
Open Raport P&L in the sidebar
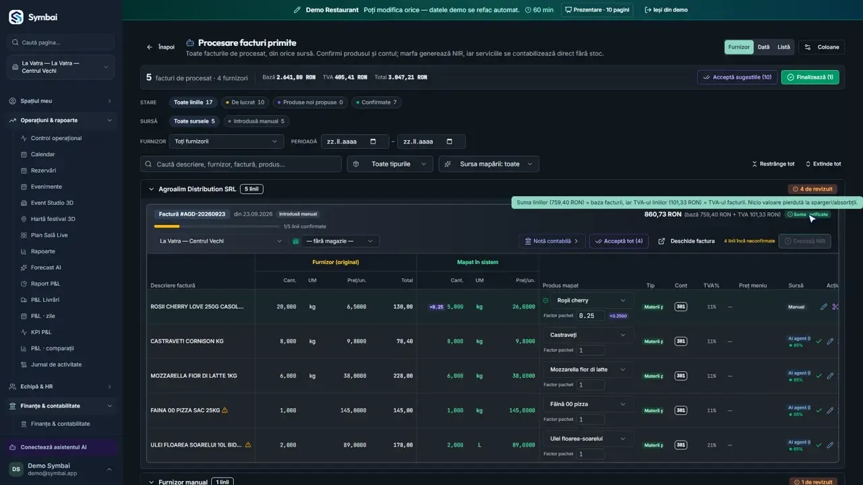[45, 284]
